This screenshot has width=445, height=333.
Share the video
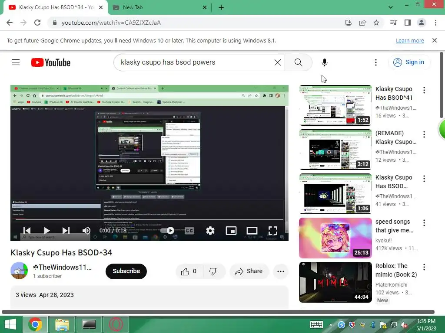(x=249, y=271)
